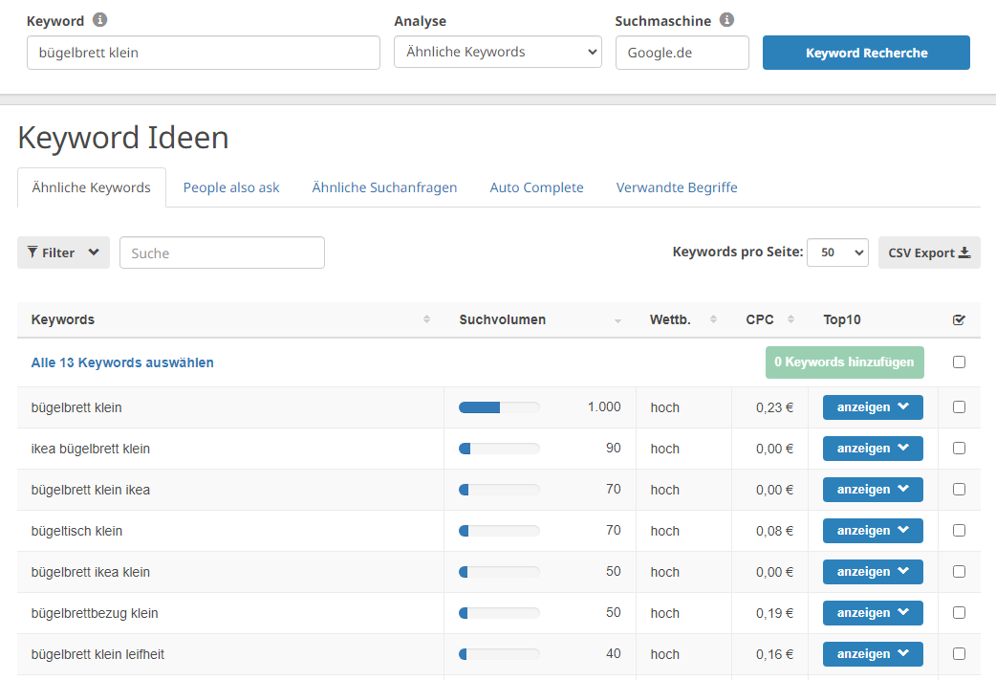996x680 pixels.
Task: Open Keywords pro Seite dropdown
Action: pyautogui.click(x=836, y=252)
